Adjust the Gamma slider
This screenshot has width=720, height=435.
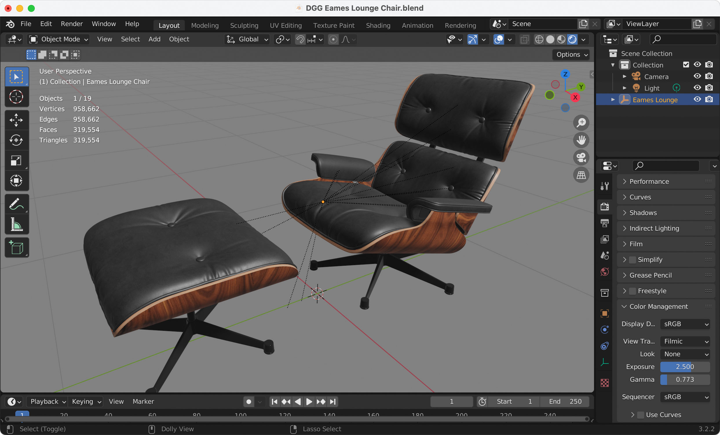685,379
